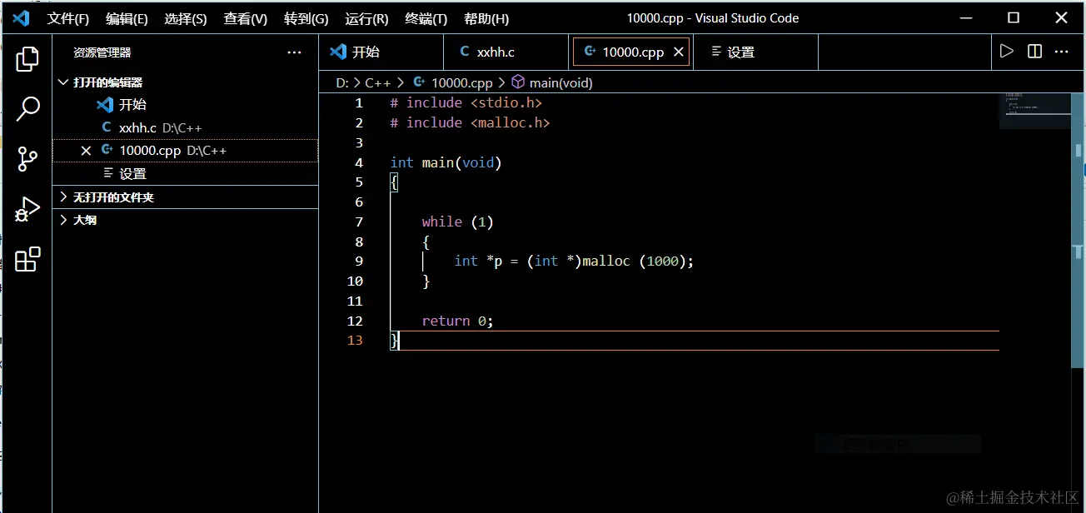
Task: Click the settings icon on 设置 tab
Action: [x=715, y=52]
